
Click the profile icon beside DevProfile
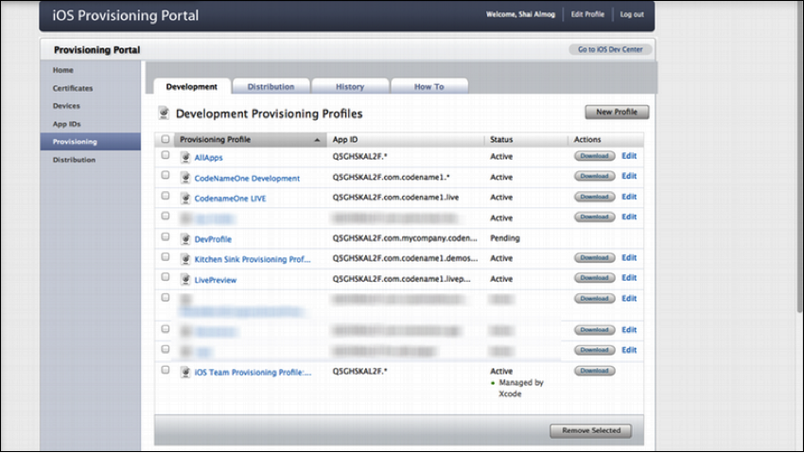(185, 239)
